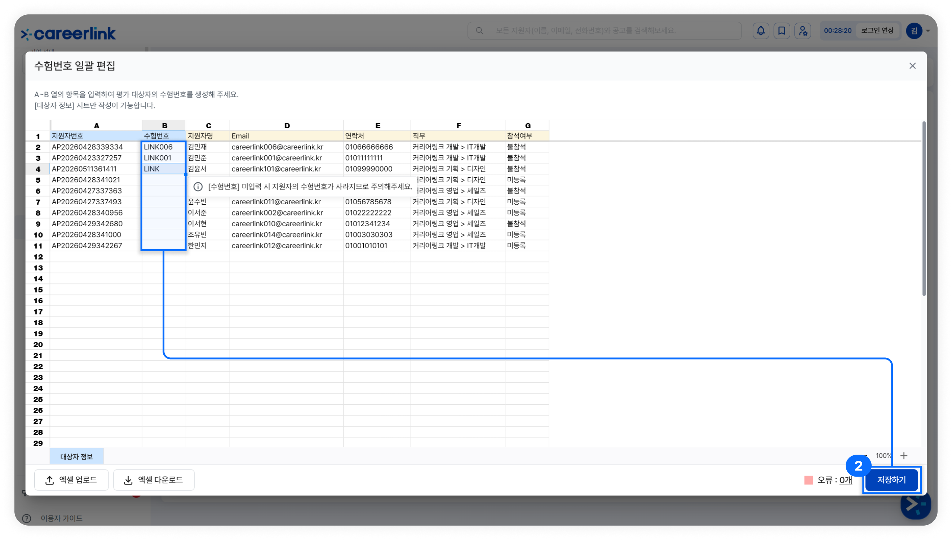Screen dimensions: 952x540
Task: Select column D header
Action: pos(287,126)
